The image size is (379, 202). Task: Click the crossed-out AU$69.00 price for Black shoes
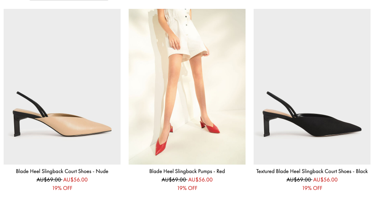tap(299, 180)
